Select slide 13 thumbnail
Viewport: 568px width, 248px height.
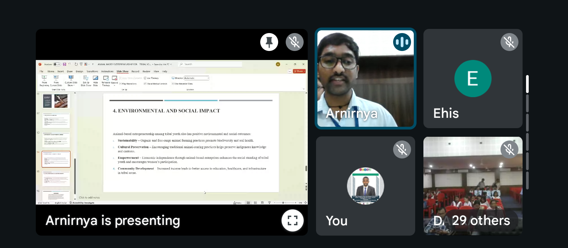point(56,140)
